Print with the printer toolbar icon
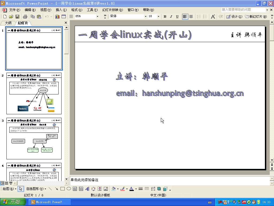274x206 pixels. tap(25, 16)
